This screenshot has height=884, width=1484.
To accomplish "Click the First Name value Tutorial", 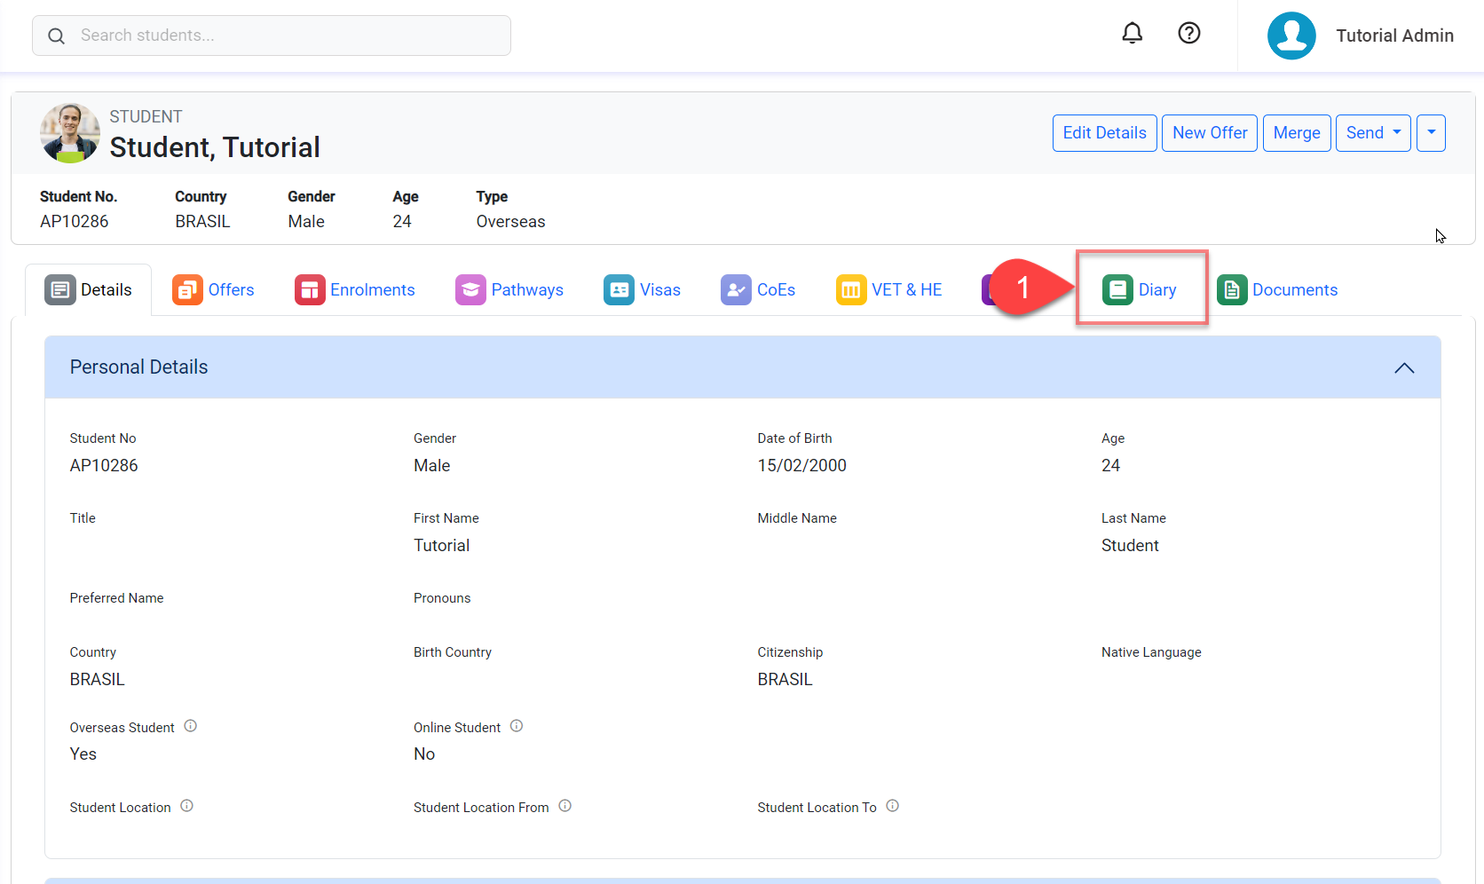I will (x=442, y=545).
